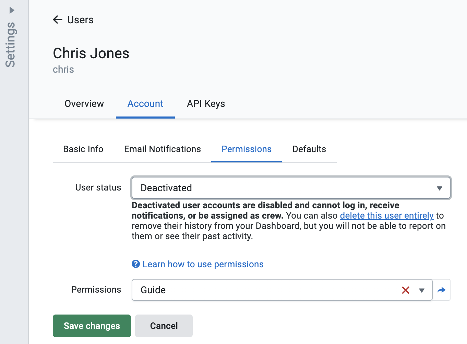The width and height of the screenshot is (467, 344).
Task: Clear the Guide permission with red X
Action: pyautogui.click(x=406, y=290)
